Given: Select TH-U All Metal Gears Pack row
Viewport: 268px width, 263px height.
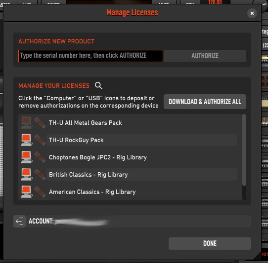Looking at the screenshot, I should pyautogui.click(x=142, y=123).
